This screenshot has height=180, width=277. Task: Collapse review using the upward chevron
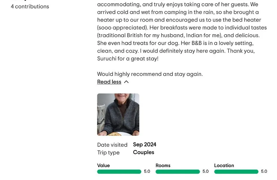pyautogui.click(x=126, y=82)
